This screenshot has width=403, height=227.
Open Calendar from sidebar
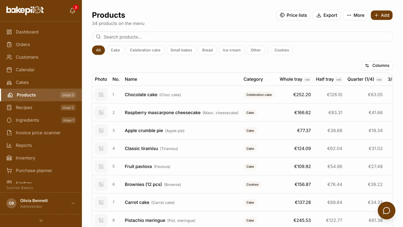(41, 70)
